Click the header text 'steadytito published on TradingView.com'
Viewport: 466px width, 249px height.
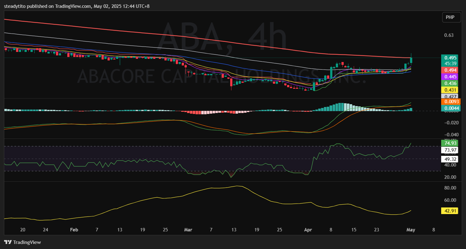pos(47,6)
